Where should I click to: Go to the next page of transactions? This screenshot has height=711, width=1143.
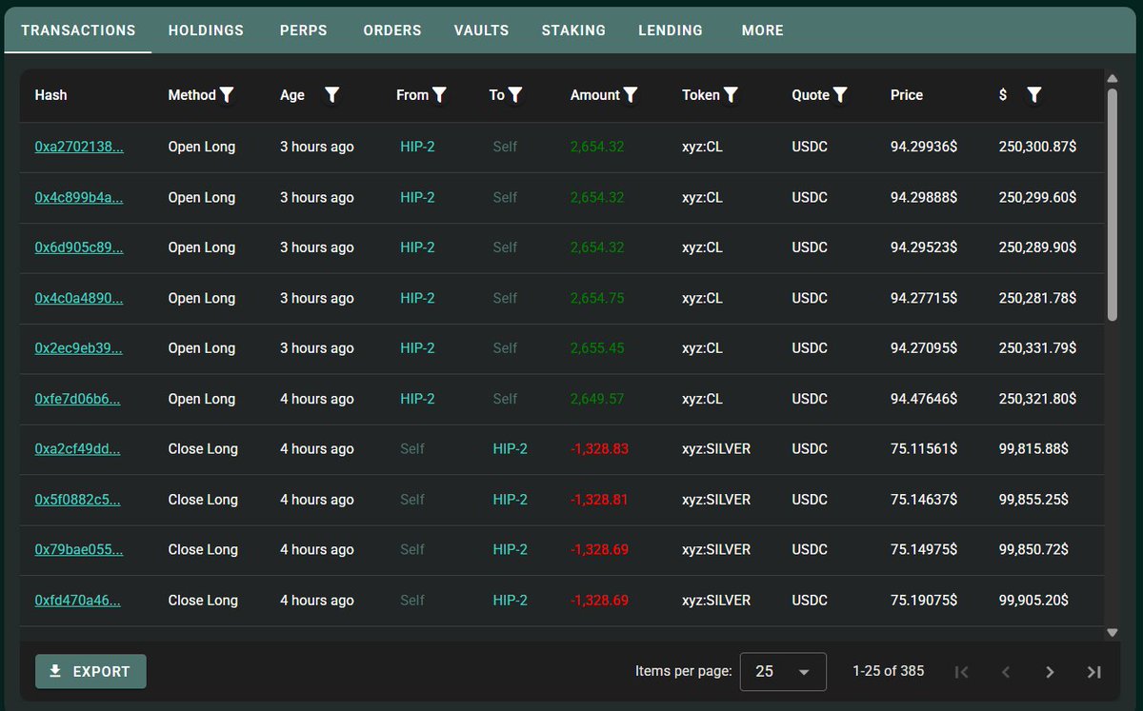click(x=1050, y=672)
